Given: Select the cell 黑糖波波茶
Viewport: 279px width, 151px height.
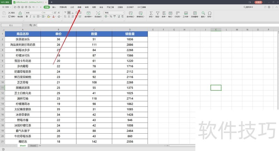Looking at the screenshot, I should pyautogui.click(x=23, y=88).
